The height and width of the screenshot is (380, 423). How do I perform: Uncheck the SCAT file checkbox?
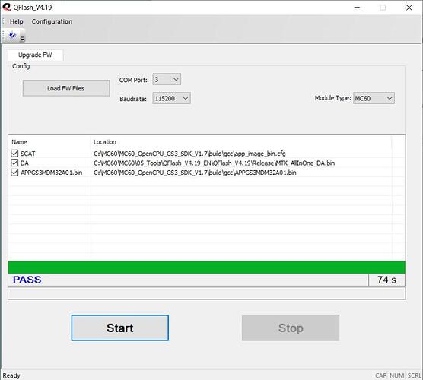14,154
